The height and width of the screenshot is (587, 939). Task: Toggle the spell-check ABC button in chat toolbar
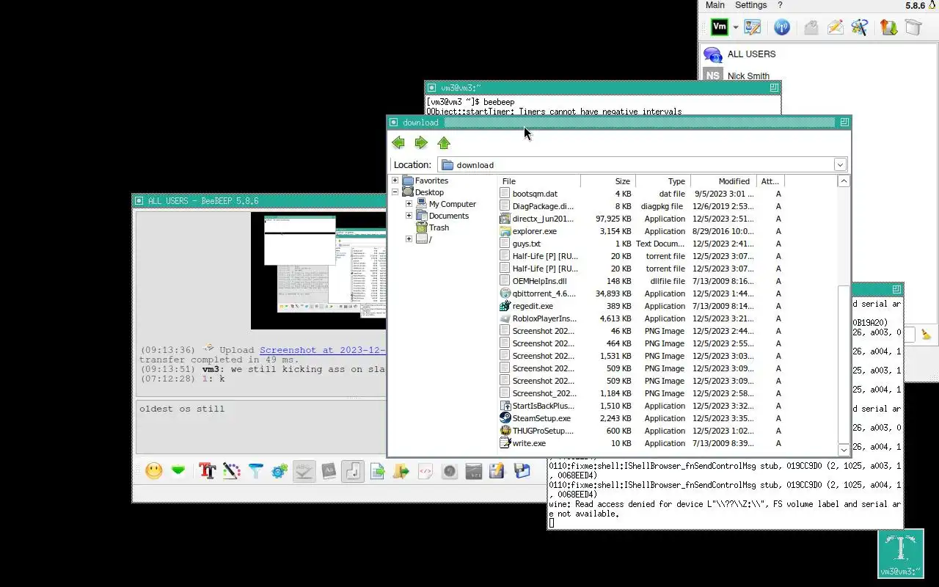point(304,471)
